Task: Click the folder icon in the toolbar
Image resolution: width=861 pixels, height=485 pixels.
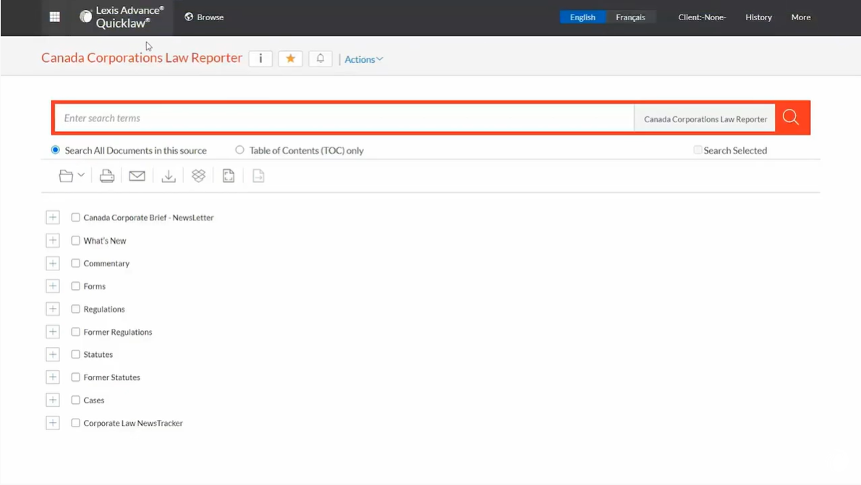Action: coord(66,176)
